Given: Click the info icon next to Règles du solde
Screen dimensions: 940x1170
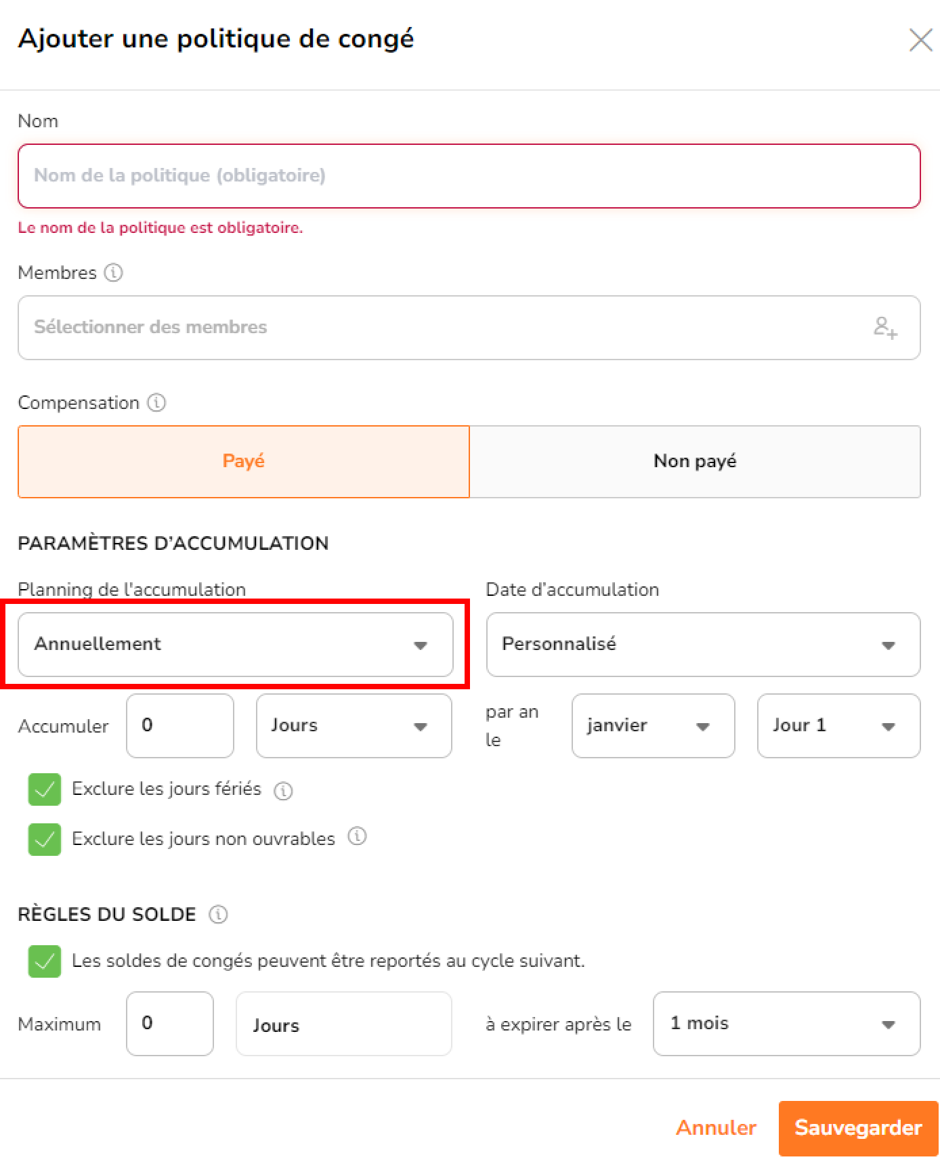Looking at the screenshot, I should click(x=218, y=915).
